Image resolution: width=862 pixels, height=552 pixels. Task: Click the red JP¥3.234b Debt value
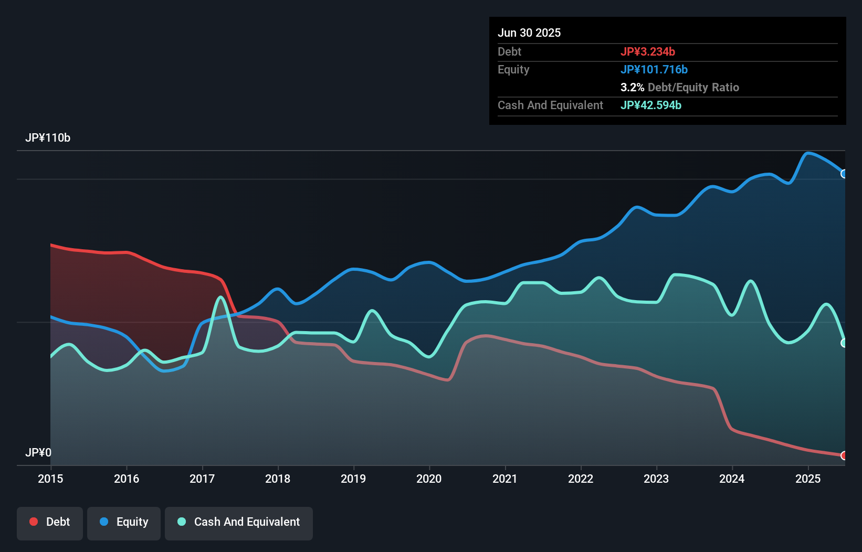click(648, 51)
